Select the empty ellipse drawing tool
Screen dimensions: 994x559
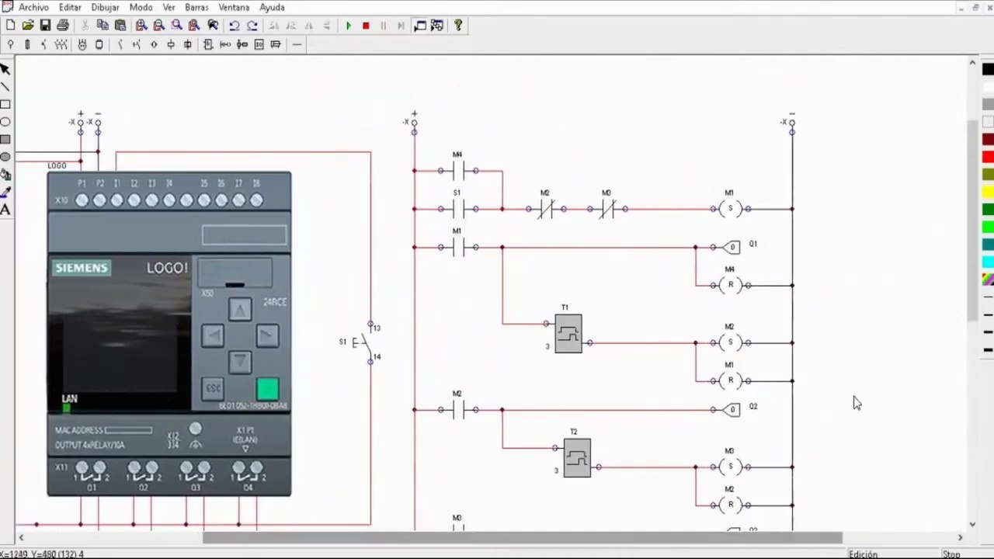(x=5, y=122)
